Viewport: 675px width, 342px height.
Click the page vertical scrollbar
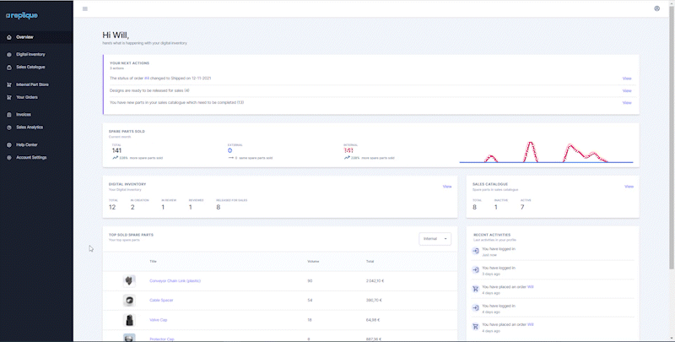(672, 138)
